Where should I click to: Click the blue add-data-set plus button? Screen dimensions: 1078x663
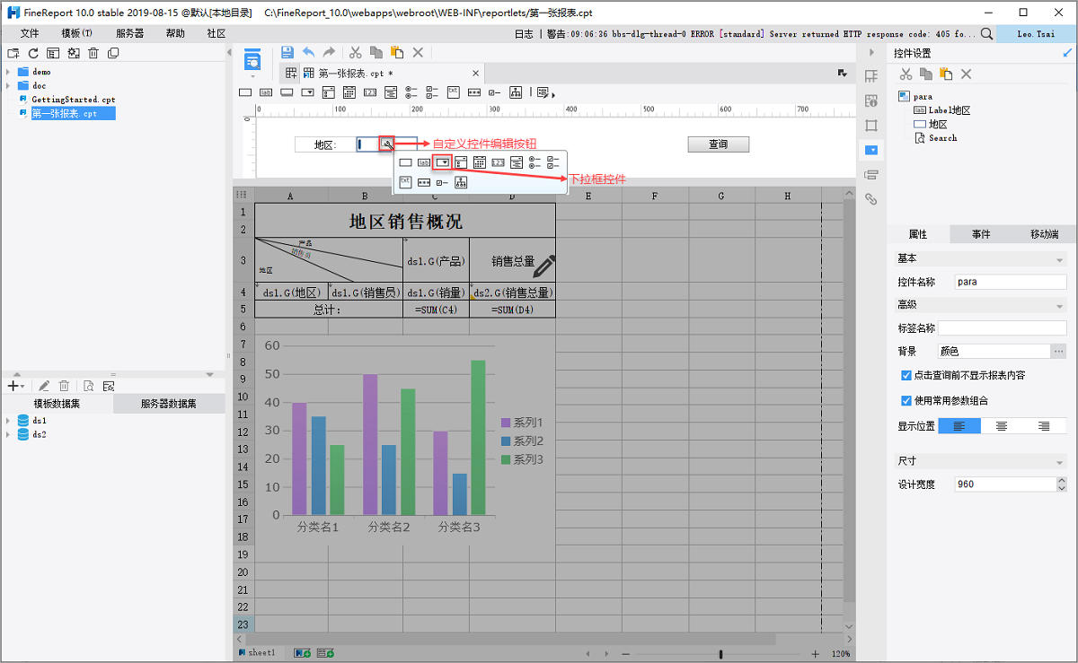pos(12,385)
